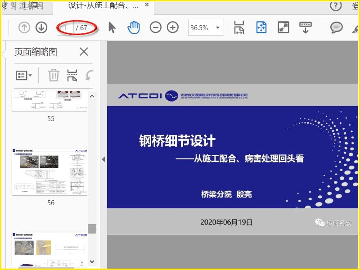Screen dimensions: 360x270
Task: Close the page thumbnails panel
Action: [x=84, y=52]
